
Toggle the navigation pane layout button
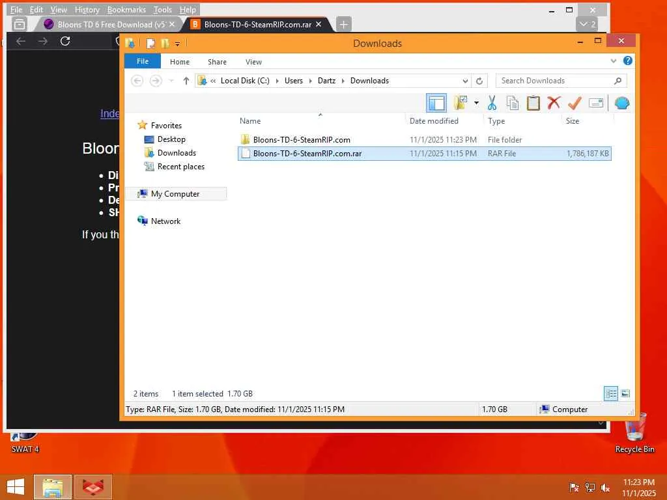436,103
